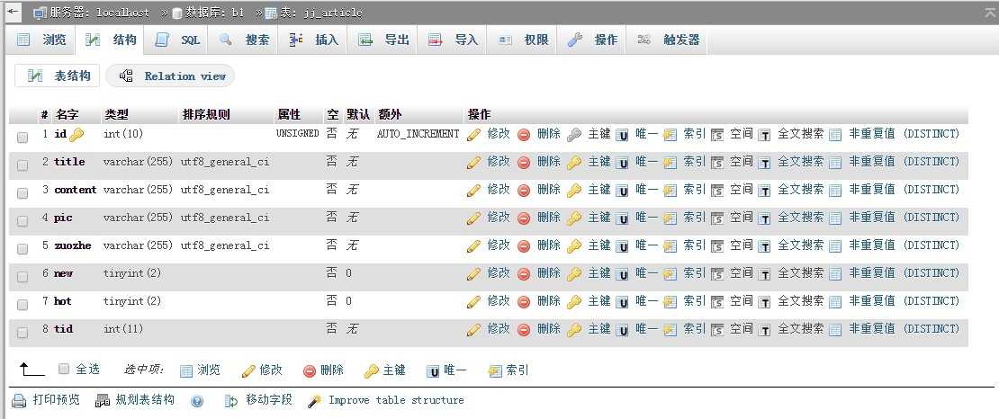Viewport: 999px width, 419px height.
Task: Click the collapse chevron at top right
Action: (x=989, y=13)
